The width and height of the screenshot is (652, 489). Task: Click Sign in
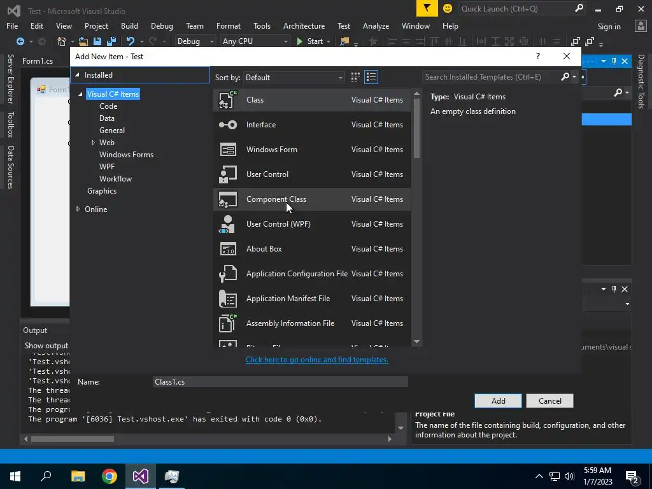609,27
